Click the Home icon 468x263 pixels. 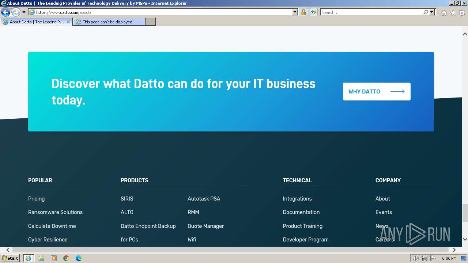click(444, 13)
